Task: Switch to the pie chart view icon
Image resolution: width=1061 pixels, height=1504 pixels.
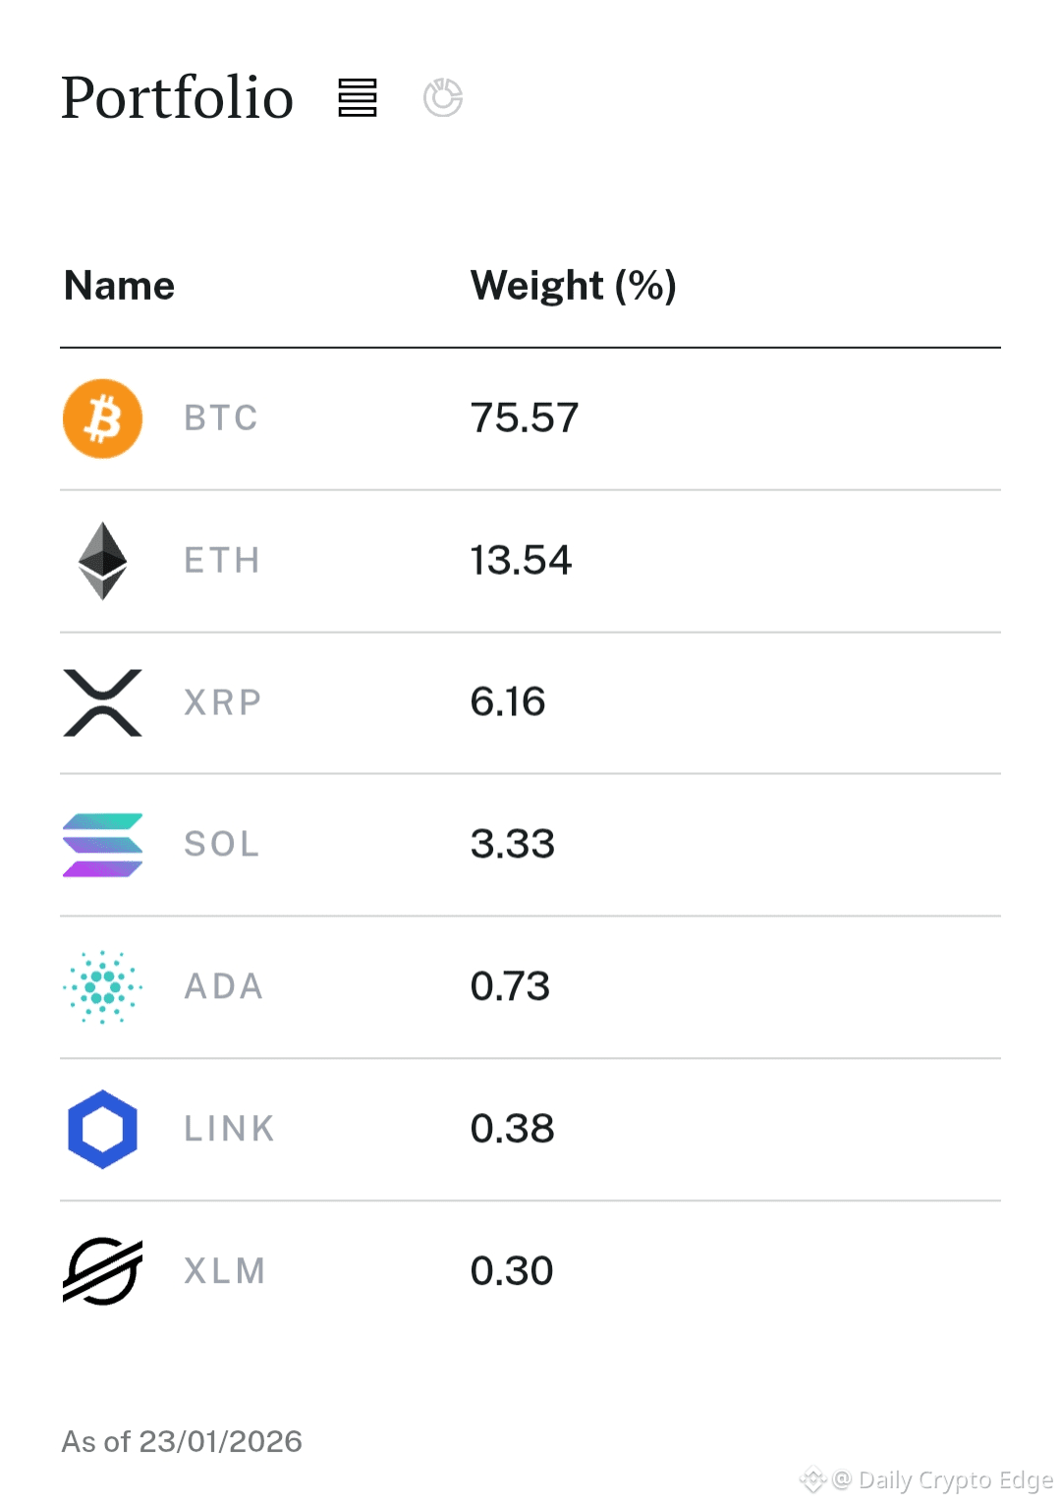Action: (x=443, y=98)
